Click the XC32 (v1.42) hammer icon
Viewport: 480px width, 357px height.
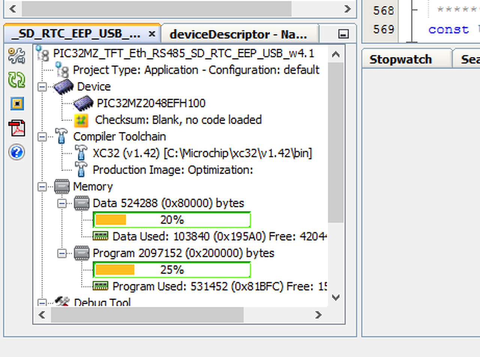click(81, 153)
